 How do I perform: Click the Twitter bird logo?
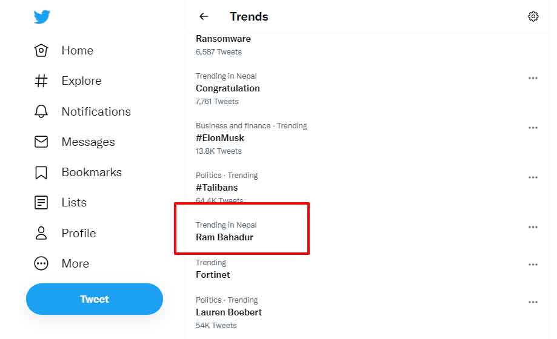pyautogui.click(x=42, y=17)
